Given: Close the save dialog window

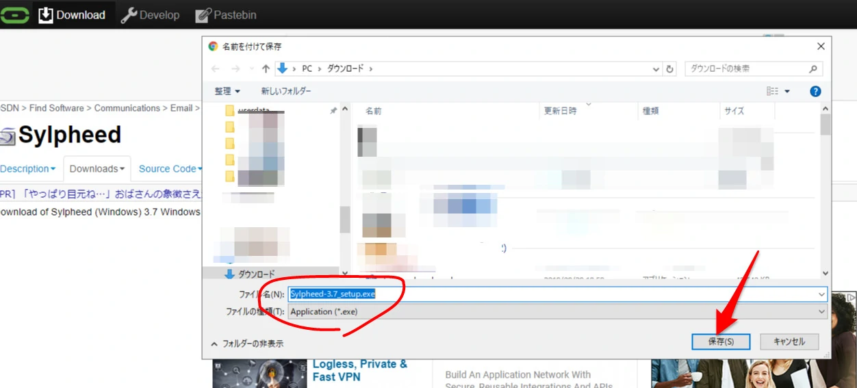Looking at the screenshot, I should tap(821, 47).
